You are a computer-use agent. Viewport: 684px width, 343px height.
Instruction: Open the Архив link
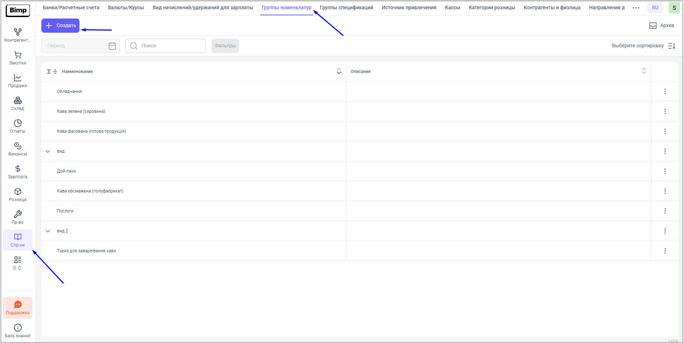pos(662,26)
